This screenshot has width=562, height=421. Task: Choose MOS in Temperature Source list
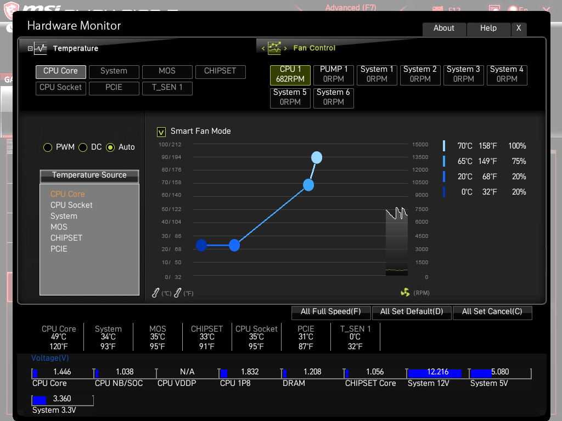59,227
